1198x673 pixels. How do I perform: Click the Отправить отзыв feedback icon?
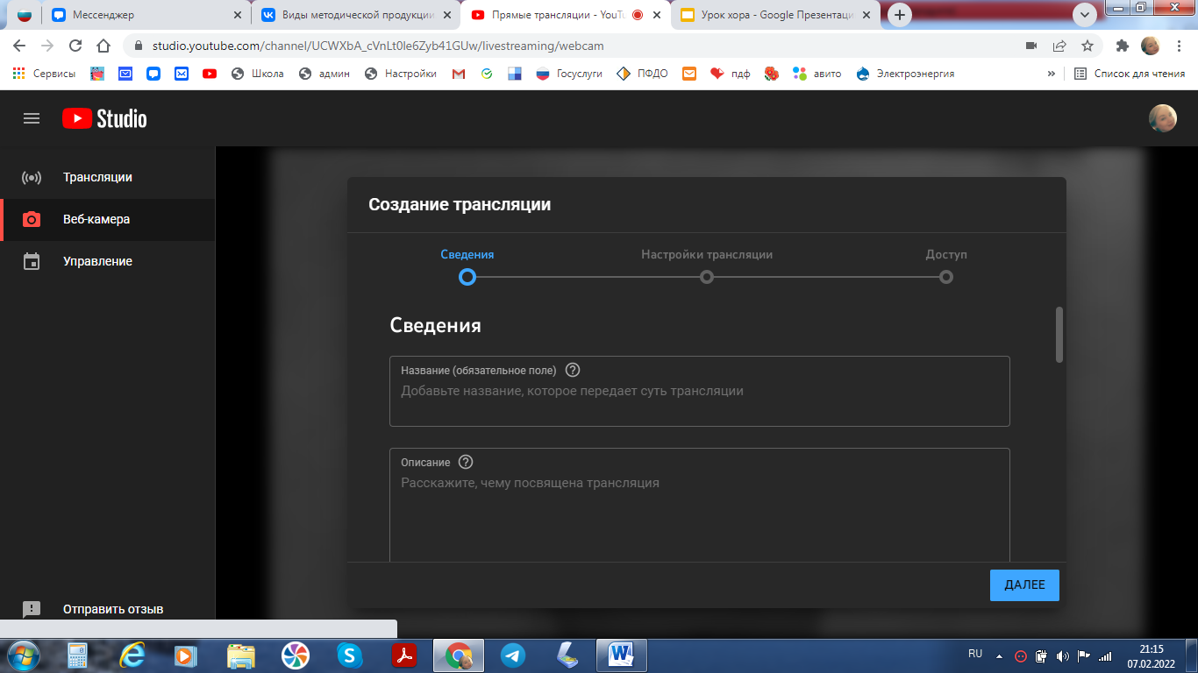[x=32, y=609]
